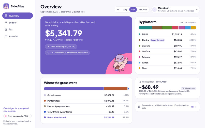Click the bird mascot illustration

[120, 63]
